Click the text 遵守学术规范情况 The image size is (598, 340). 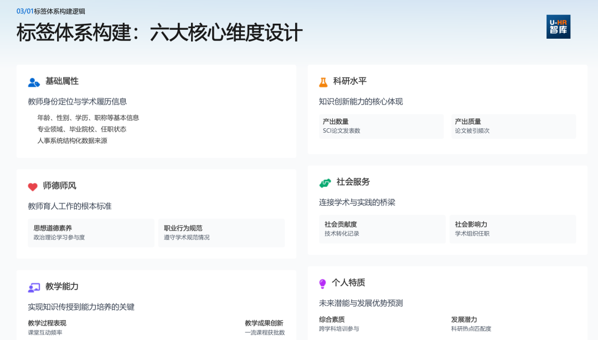[x=187, y=237]
